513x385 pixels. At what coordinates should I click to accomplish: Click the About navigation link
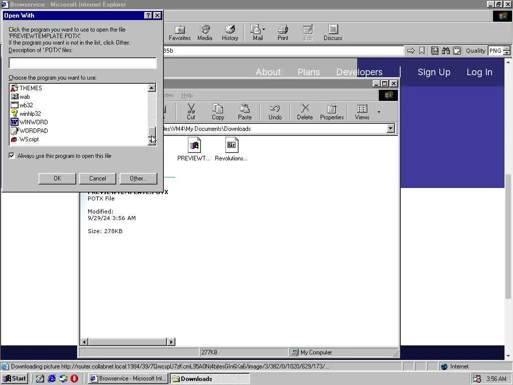268,72
